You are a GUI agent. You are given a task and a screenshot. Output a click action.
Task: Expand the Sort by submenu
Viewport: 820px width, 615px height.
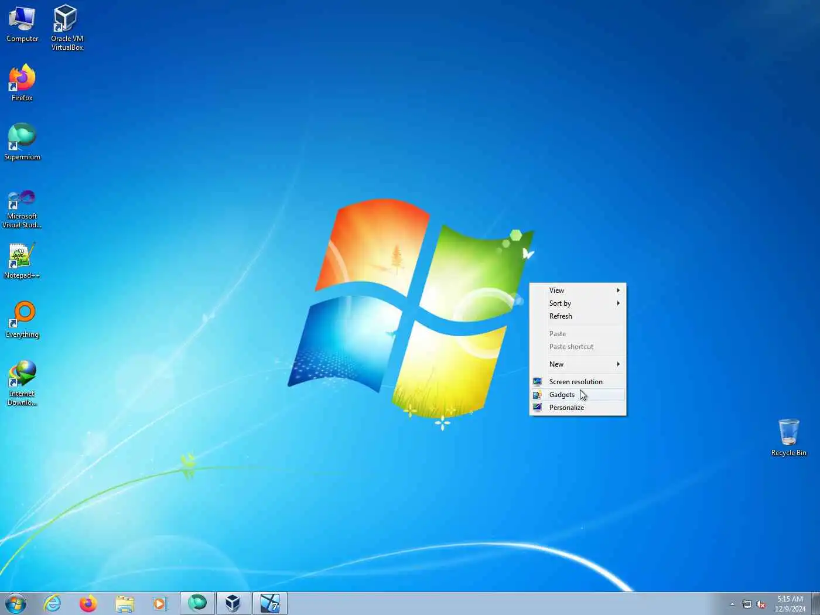point(578,303)
